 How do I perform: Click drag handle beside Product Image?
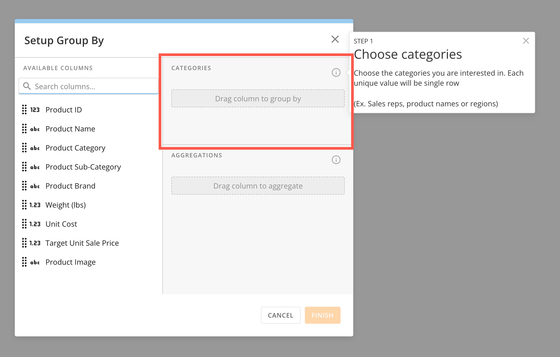tap(24, 262)
